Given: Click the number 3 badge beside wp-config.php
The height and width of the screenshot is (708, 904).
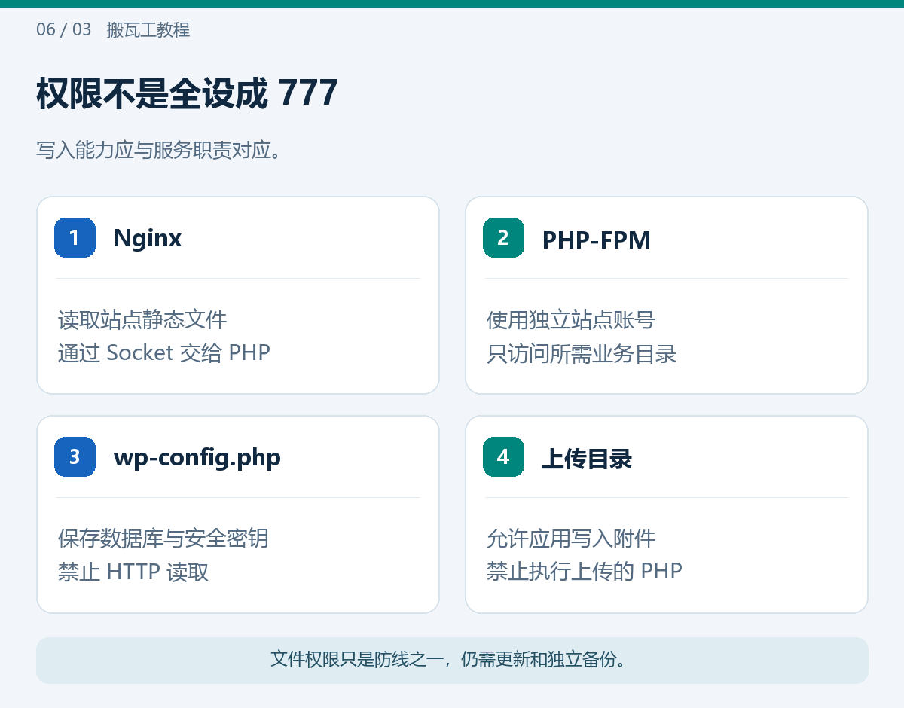Looking at the screenshot, I should click(x=75, y=456).
